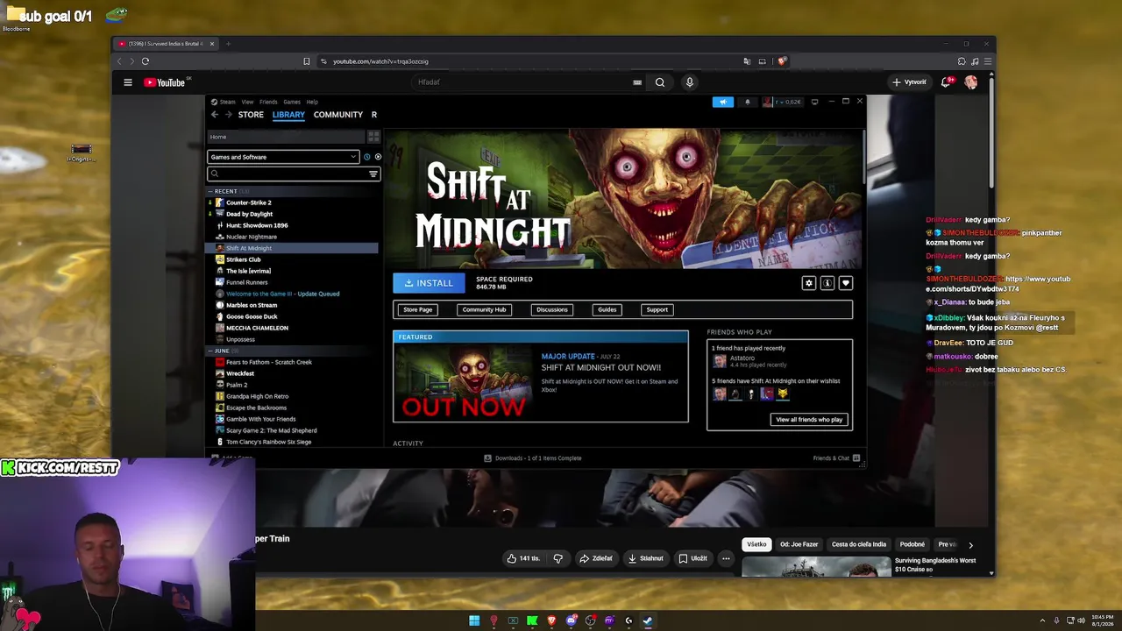
Task: Start YouTube voice search microphone
Action: coord(690,82)
